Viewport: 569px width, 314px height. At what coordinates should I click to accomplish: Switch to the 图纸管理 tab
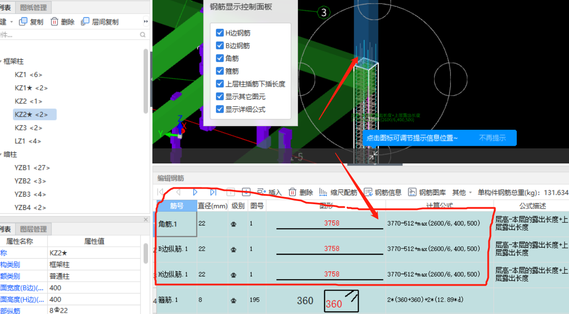[34, 7]
